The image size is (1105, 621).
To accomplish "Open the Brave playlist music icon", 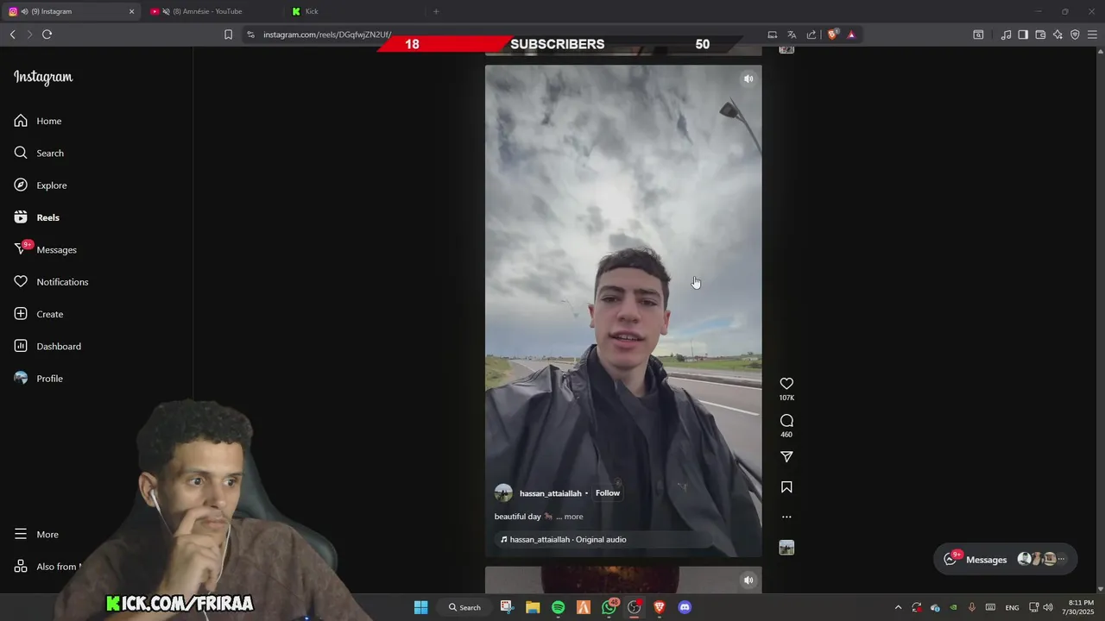I will tap(1006, 34).
